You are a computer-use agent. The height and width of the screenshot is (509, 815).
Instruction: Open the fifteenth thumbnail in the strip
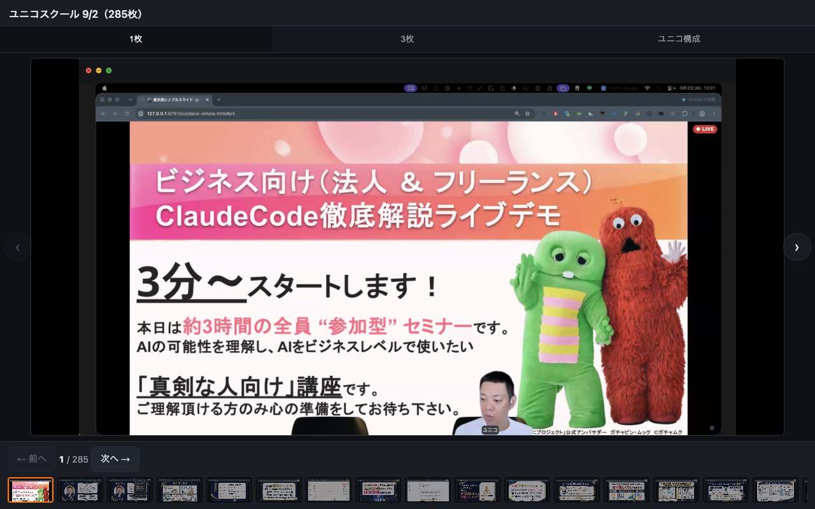pos(726,490)
